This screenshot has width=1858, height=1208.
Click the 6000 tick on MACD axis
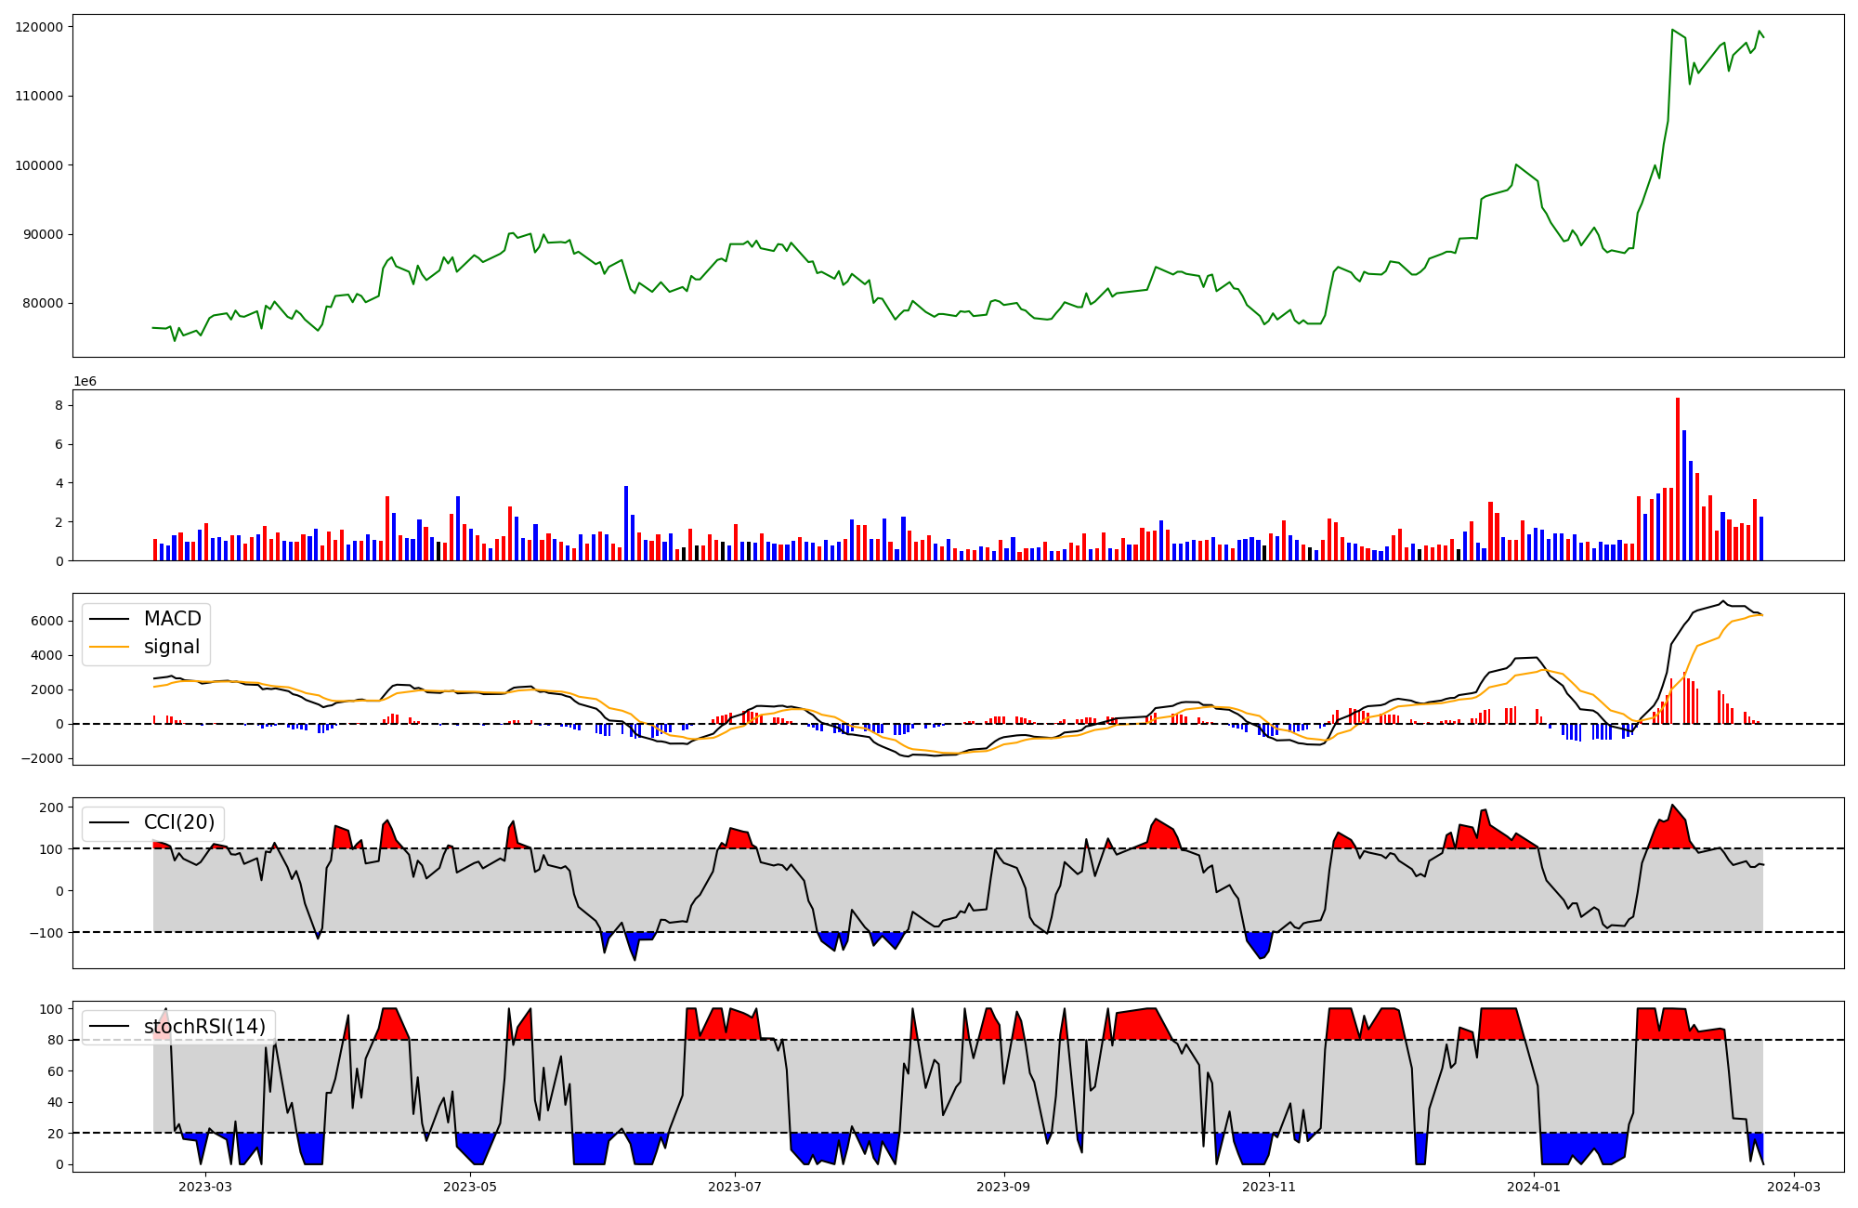click(x=46, y=621)
